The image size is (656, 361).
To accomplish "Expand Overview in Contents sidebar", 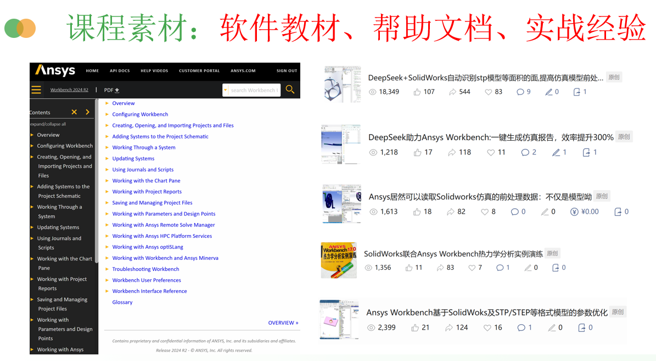I will (x=32, y=135).
